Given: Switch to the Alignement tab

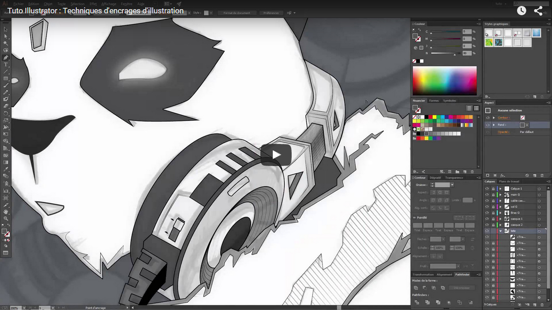Looking at the screenshot, I should (444, 275).
